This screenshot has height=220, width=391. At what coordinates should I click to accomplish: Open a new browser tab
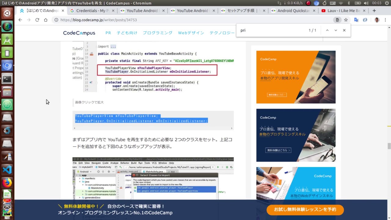coord(374,11)
